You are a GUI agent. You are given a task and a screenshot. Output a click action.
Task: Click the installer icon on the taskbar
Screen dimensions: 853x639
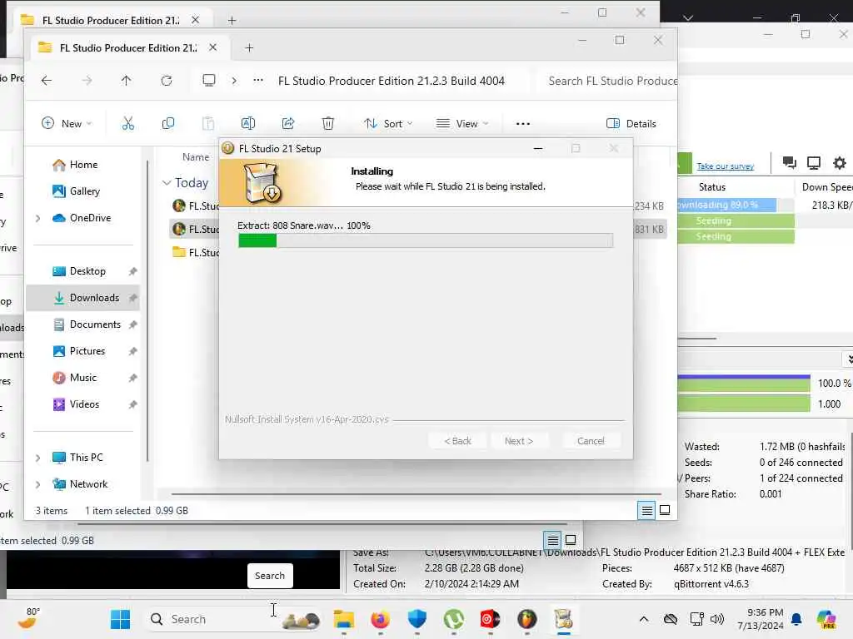point(564,619)
